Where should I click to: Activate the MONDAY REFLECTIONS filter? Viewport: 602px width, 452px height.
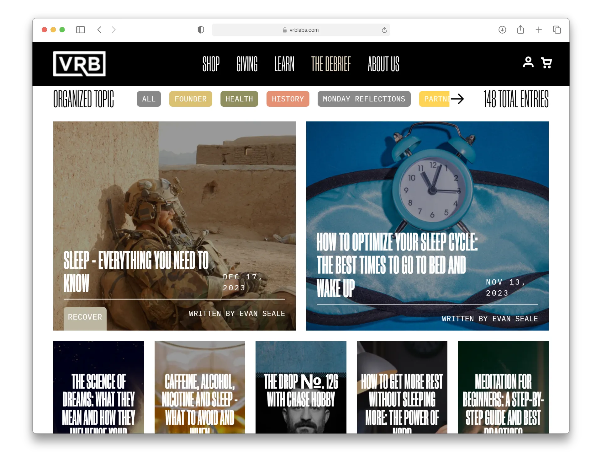[x=364, y=99]
